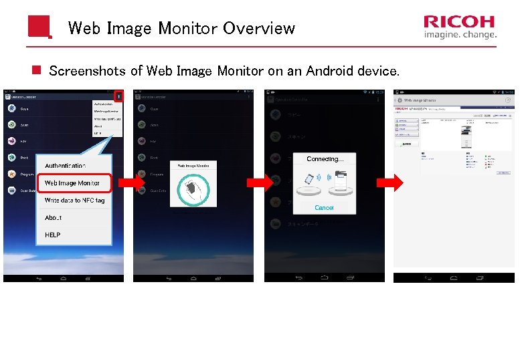This screenshot has width=522, height=361.
Task: Tap Android home button under the first screenshot
Action: click(64, 279)
